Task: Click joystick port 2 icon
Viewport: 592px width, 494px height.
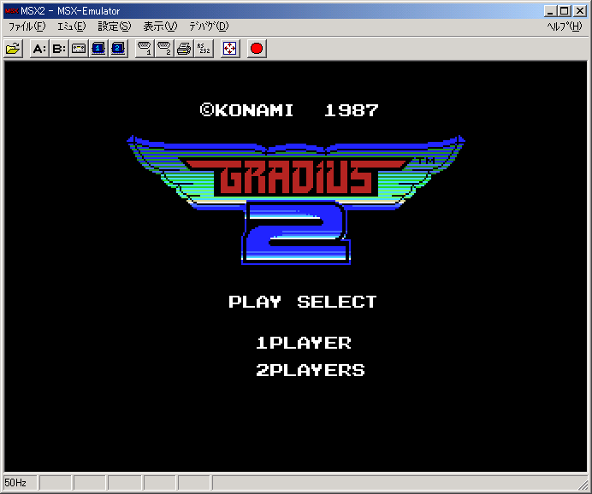Action: pyautogui.click(x=164, y=49)
